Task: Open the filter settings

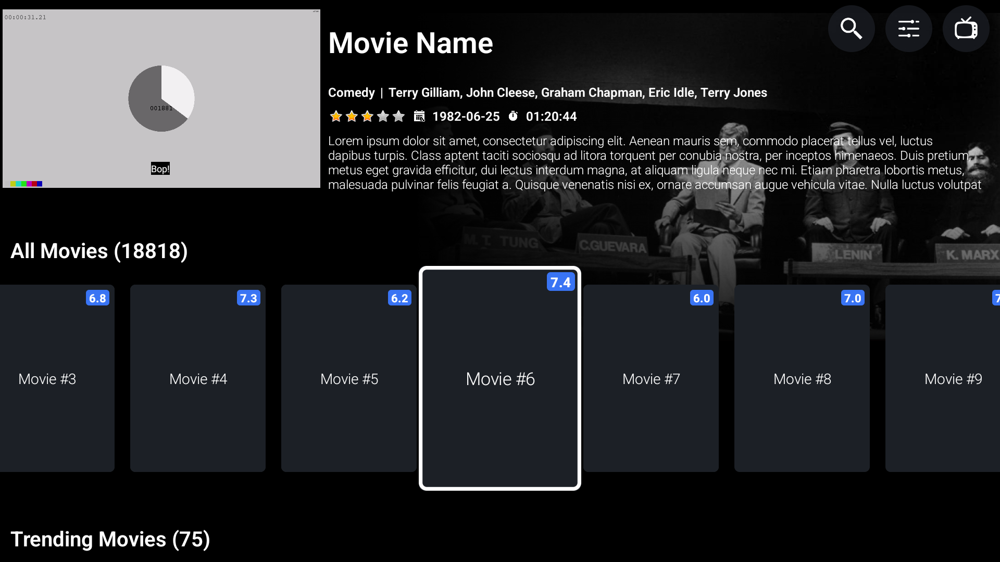Action: pyautogui.click(x=908, y=29)
